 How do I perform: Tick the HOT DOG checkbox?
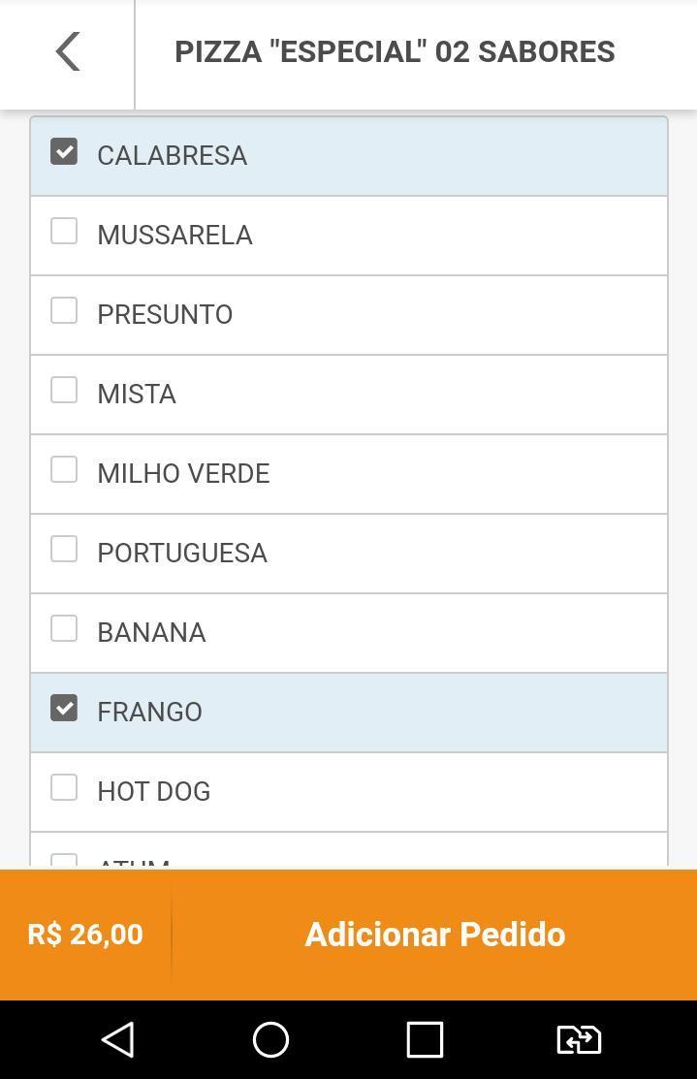coord(64,788)
